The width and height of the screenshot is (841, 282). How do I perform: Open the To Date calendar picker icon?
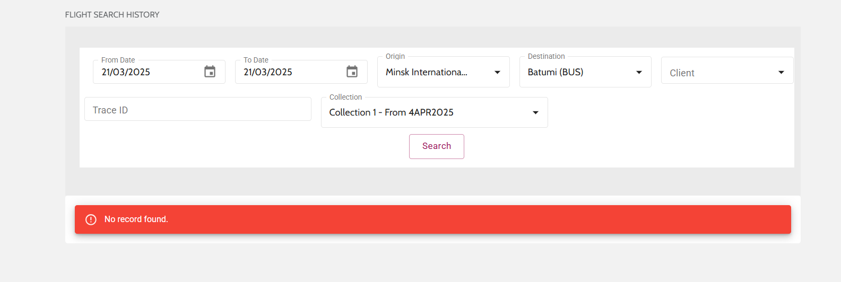(352, 72)
